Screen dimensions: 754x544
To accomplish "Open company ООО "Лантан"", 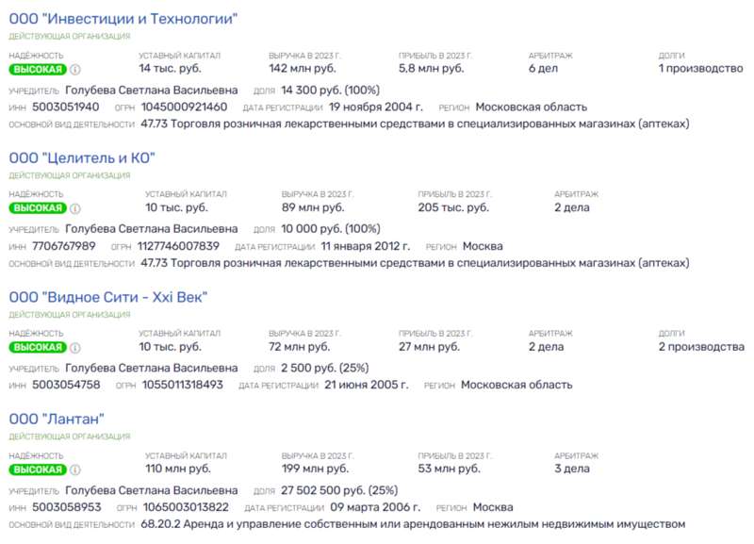I will [x=57, y=419].
